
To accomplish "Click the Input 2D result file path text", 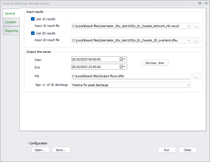I will click(125, 40).
